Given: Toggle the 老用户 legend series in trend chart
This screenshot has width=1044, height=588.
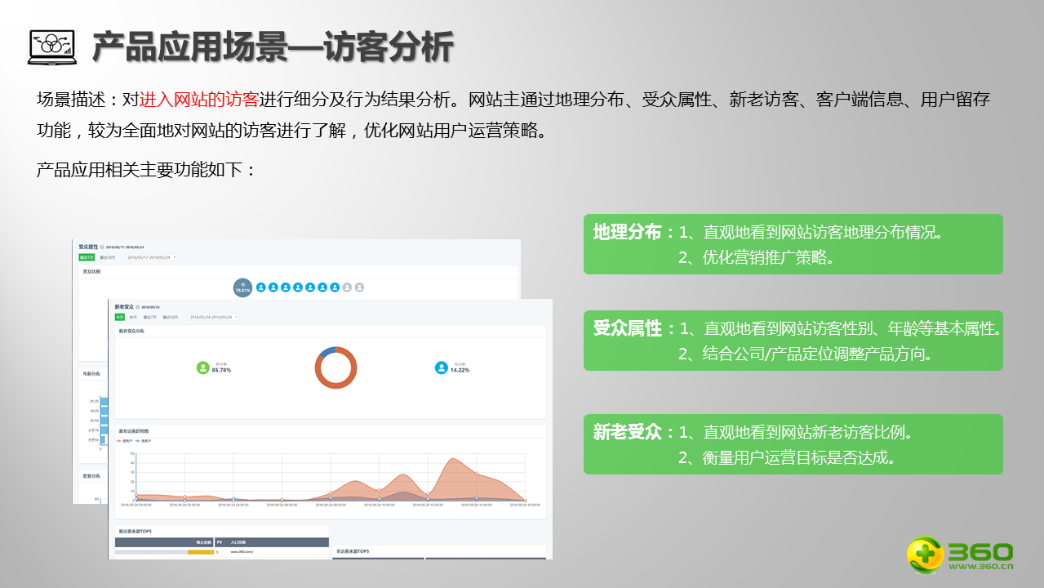Looking at the screenshot, I should pyautogui.click(x=144, y=440).
